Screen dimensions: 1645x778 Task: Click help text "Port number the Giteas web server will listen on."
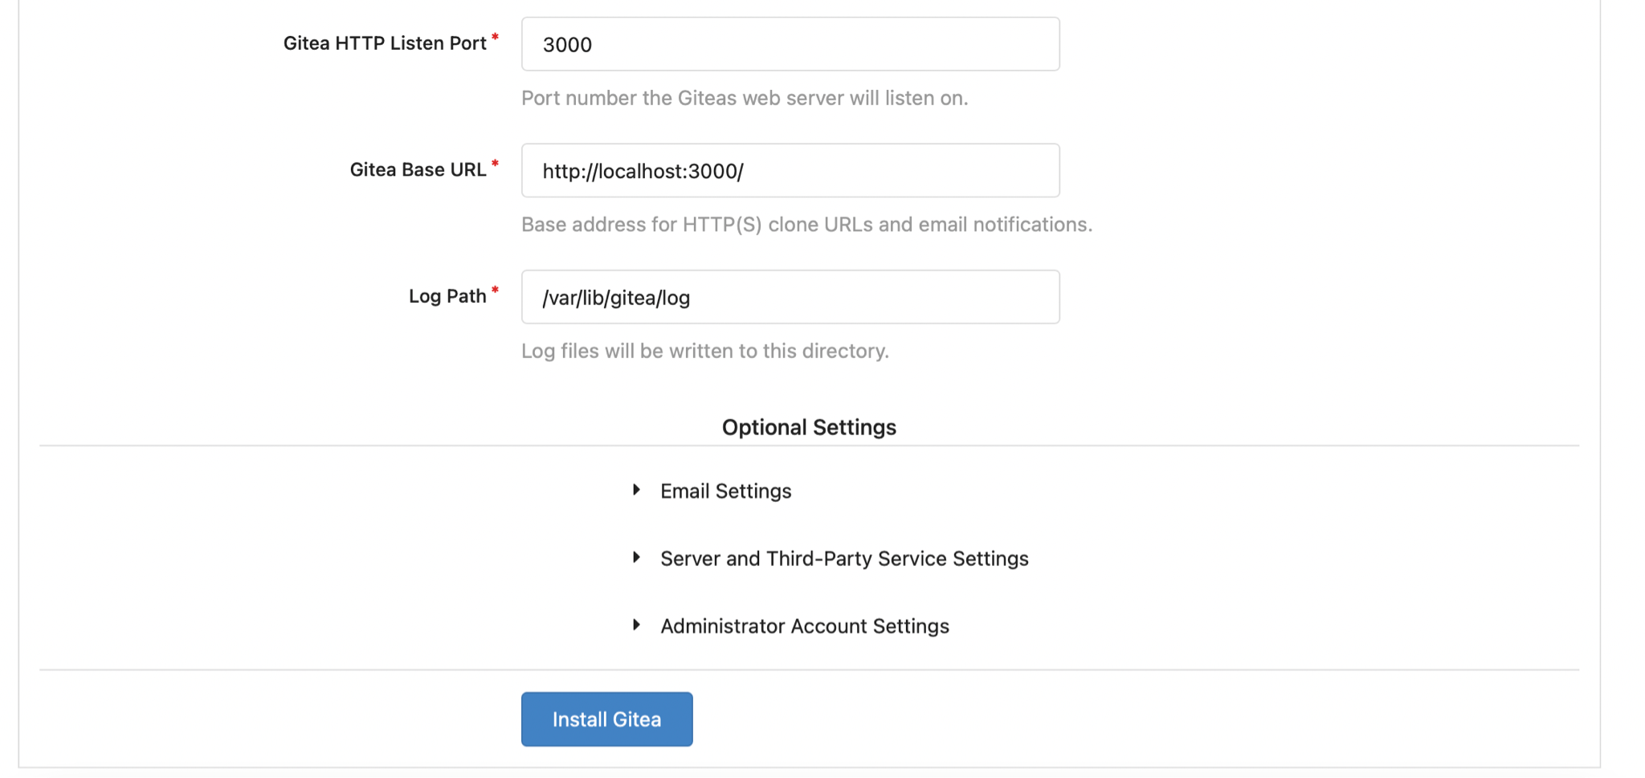[745, 98]
